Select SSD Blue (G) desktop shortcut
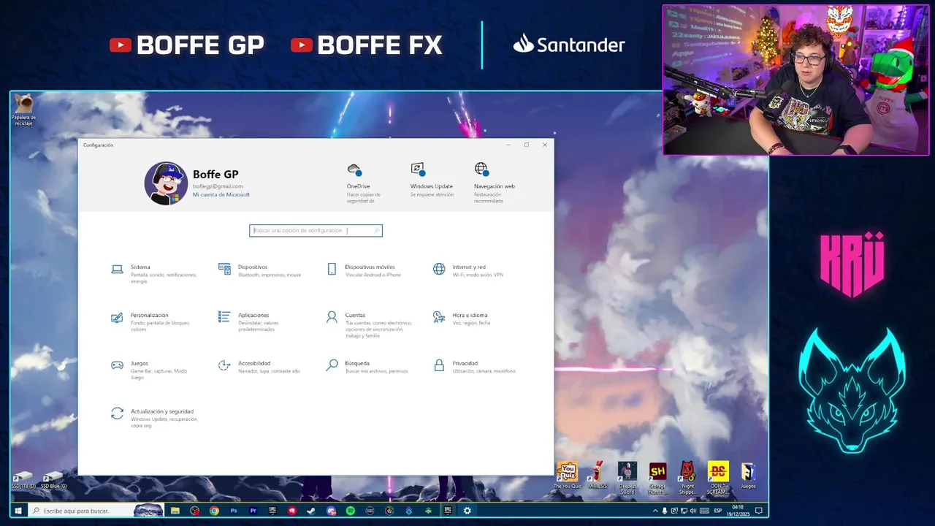Viewport: 935px width, 526px height. (x=53, y=481)
